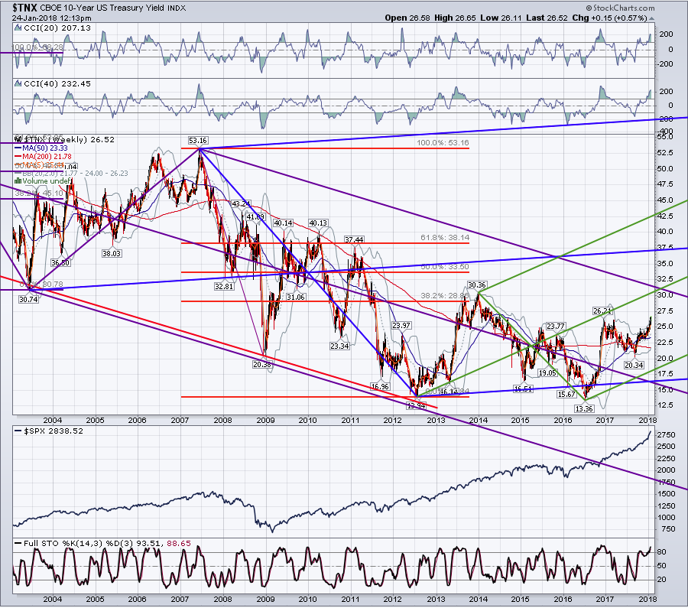Click the 'Open 26.58' header value

pyautogui.click(x=407, y=18)
